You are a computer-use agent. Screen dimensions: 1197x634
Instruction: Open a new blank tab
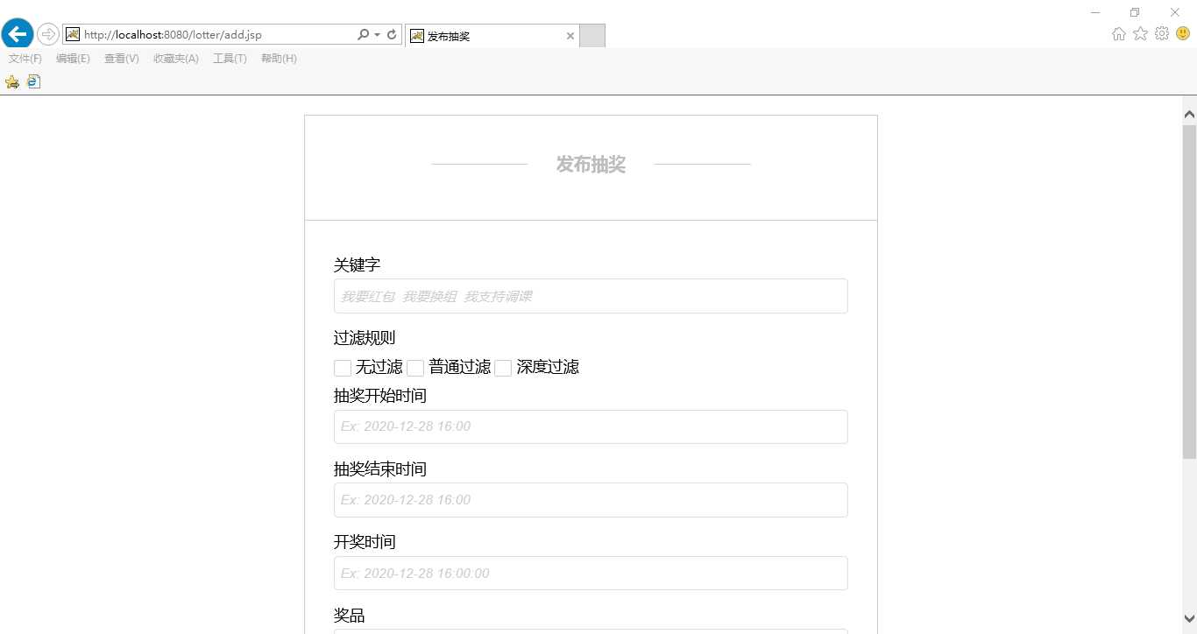592,36
